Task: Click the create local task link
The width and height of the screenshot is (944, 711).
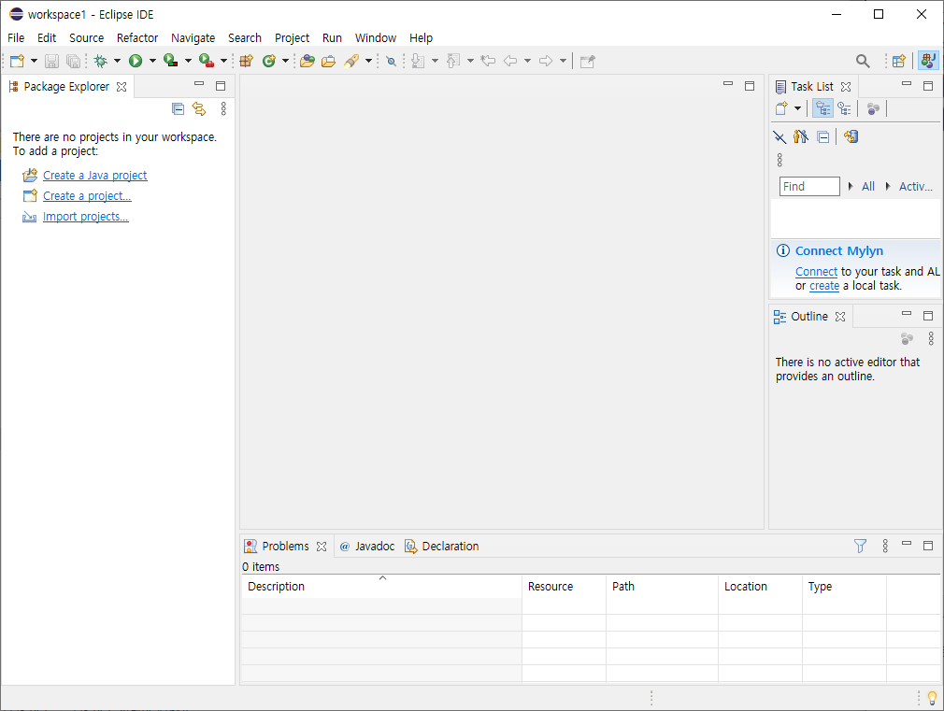Action: 824,286
